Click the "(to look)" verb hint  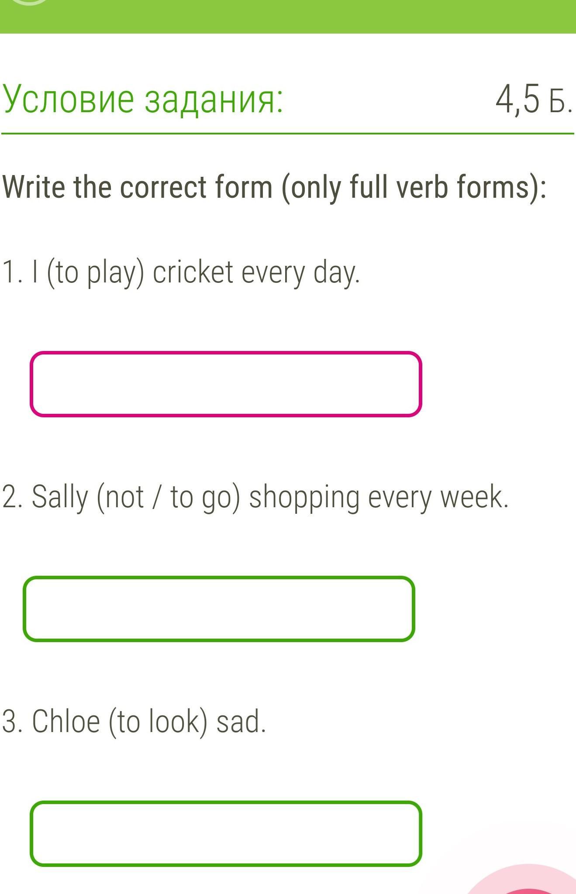tap(158, 722)
